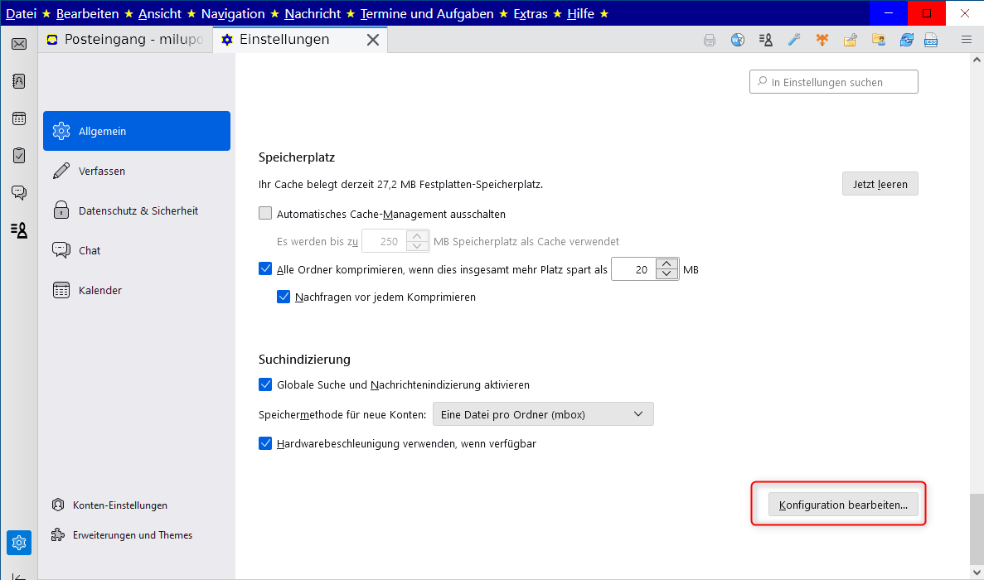The height and width of the screenshot is (580, 984).
Task: Open the Chat bubble icon in left sidebar
Action: point(19,192)
